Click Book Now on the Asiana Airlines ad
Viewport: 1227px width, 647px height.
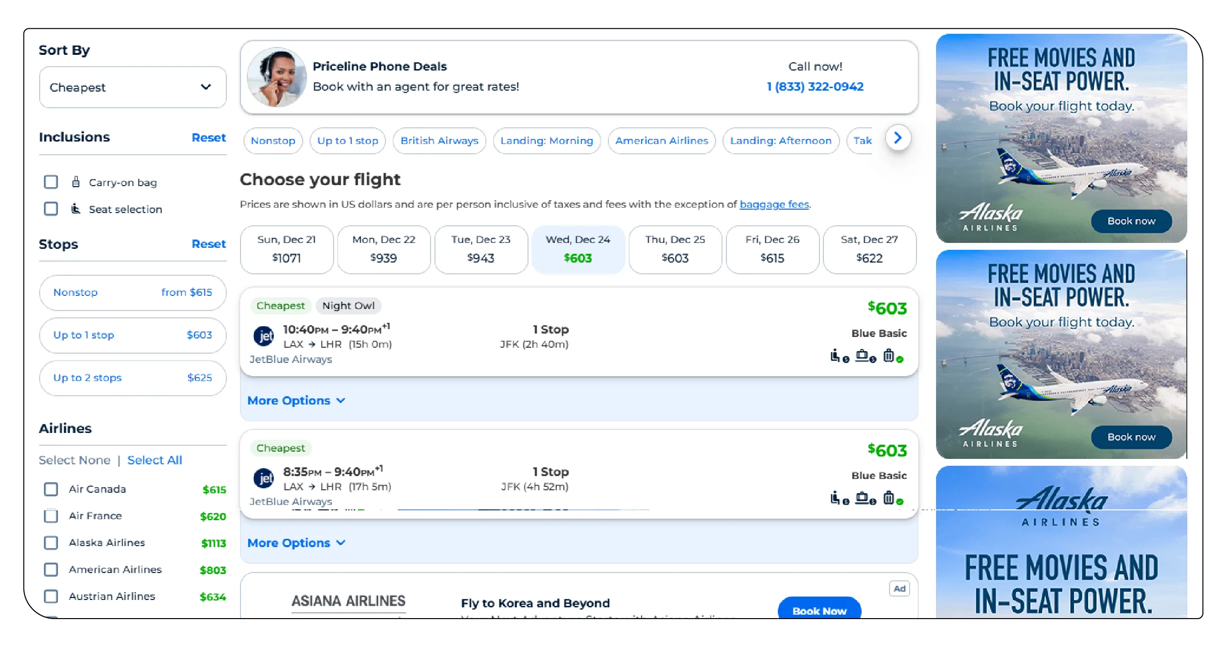coord(819,611)
